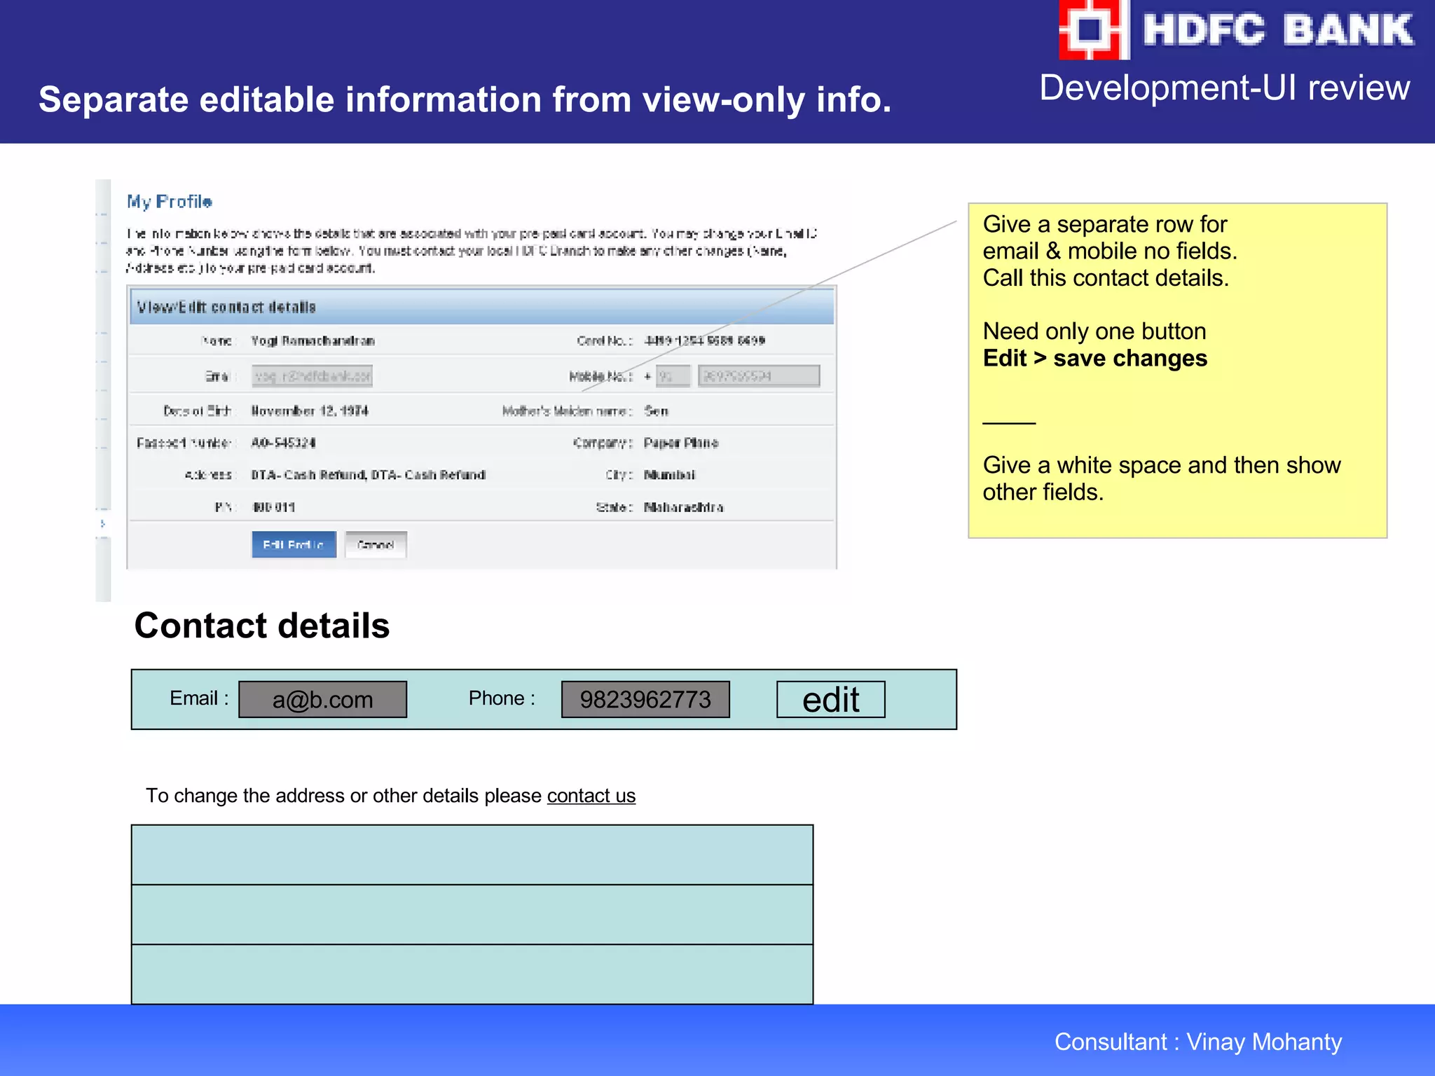Click the mobile country code field
Viewport: 1435px width, 1076px height.
[673, 376]
